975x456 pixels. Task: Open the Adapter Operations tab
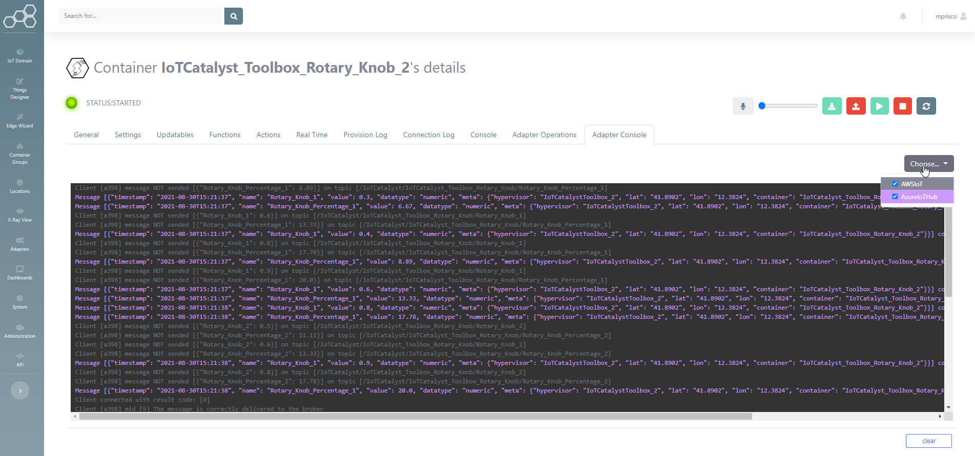tap(544, 135)
